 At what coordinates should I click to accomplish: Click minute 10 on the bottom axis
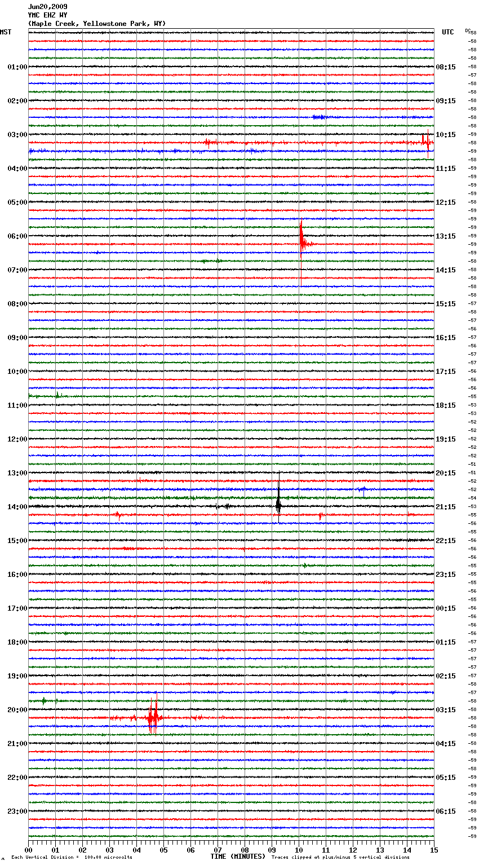(x=299, y=850)
